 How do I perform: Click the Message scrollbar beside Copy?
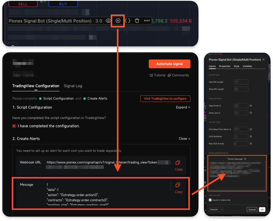point(171,187)
